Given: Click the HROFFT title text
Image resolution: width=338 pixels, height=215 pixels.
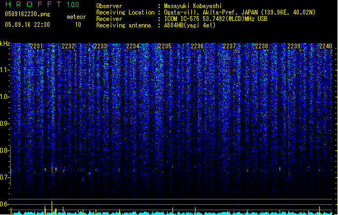Looking at the screenshot, I should [33, 4].
